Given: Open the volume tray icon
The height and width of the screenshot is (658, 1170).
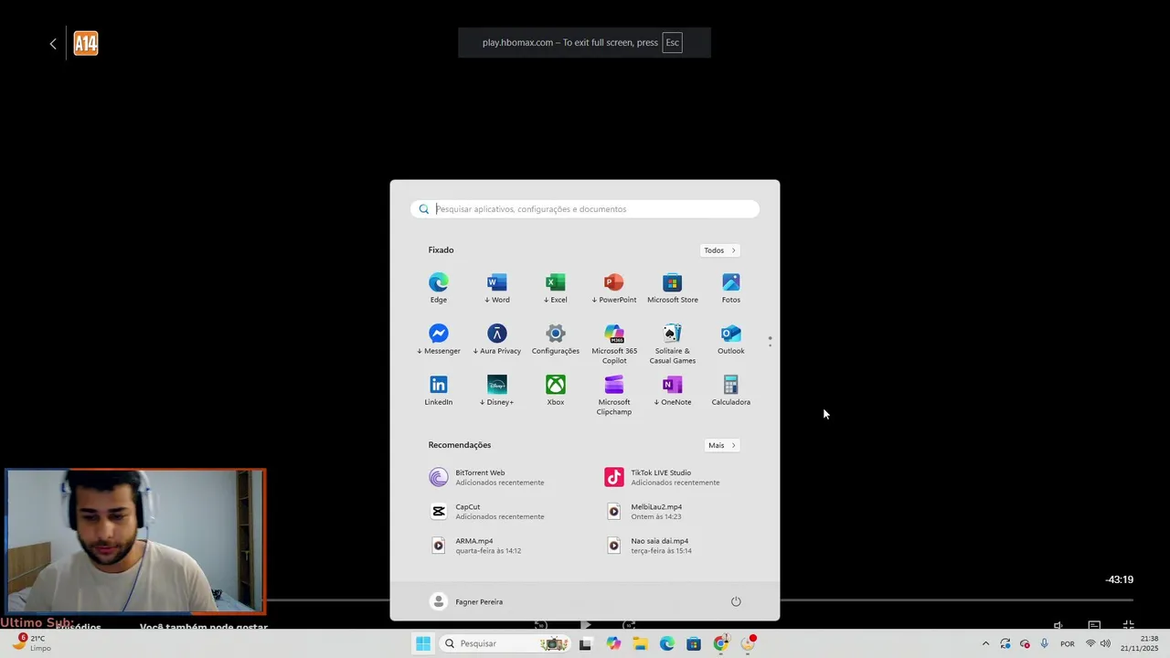Looking at the screenshot, I should tap(1105, 643).
